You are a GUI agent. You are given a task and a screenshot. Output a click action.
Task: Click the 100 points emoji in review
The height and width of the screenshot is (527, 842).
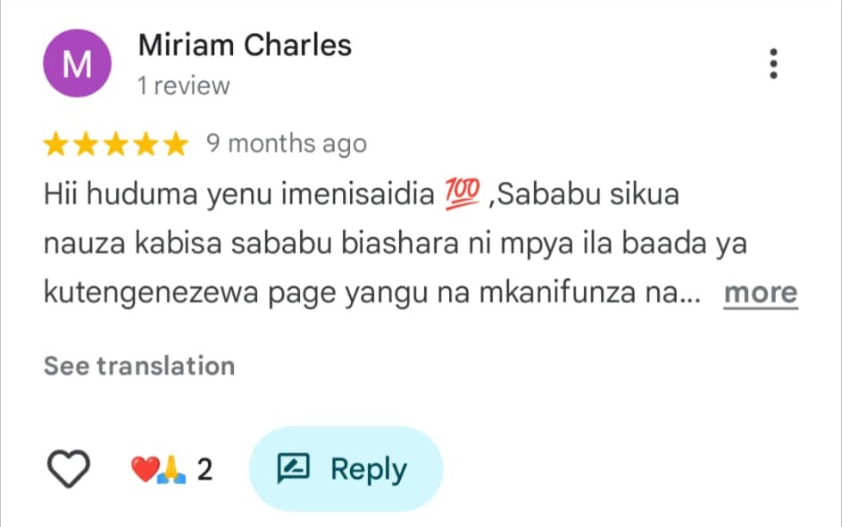[462, 194]
